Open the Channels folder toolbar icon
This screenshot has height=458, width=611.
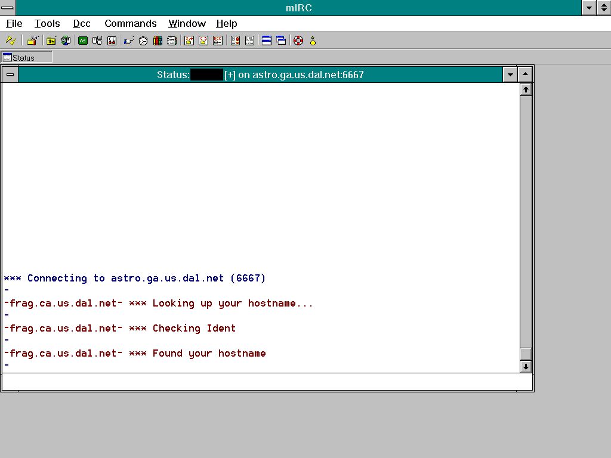point(51,41)
